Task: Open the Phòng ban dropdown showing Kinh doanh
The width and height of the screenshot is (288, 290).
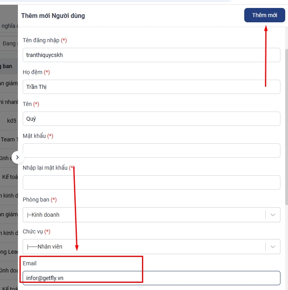Action: [x=143, y=215]
